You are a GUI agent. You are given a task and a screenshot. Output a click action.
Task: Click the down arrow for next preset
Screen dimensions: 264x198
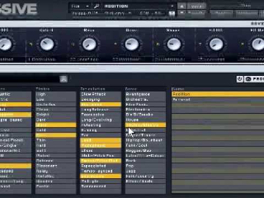[182, 13]
